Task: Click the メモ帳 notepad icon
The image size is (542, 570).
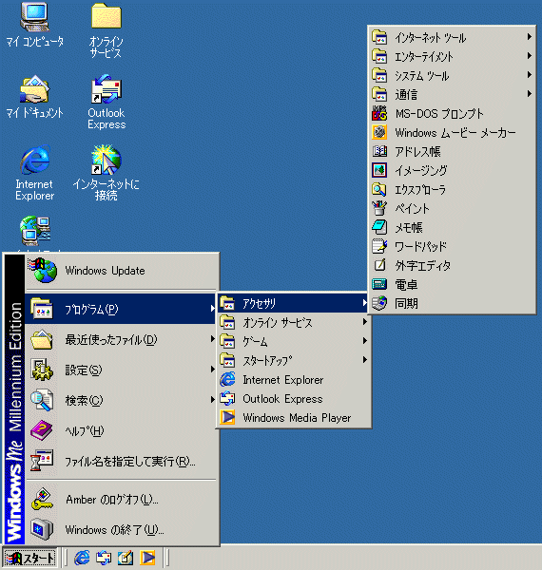Action: (x=379, y=227)
